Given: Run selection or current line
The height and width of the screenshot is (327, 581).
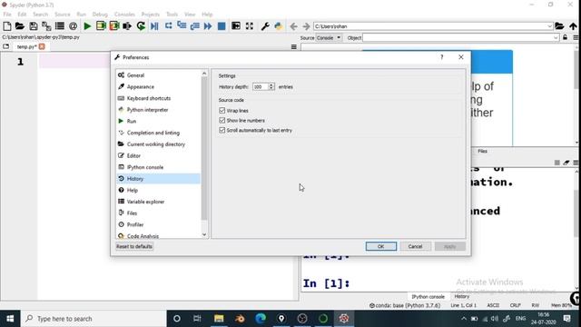Looking at the screenshot, I should click(127, 26).
